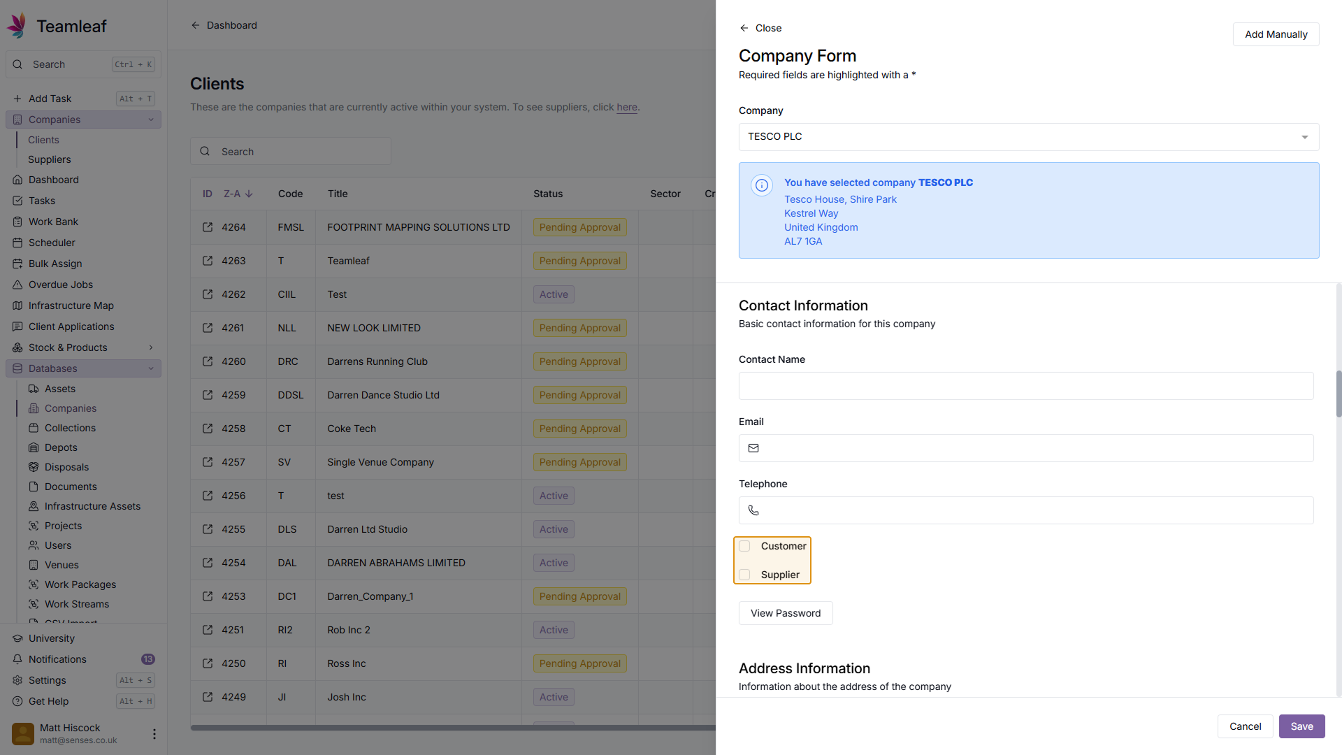Expand the Stock & Products submenu
The width and height of the screenshot is (1342, 755).
click(150, 347)
